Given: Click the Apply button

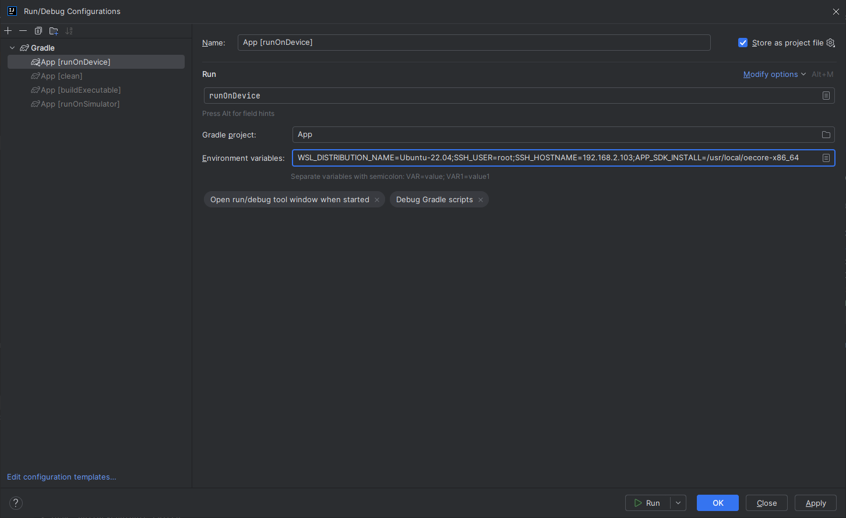Looking at the screenshot, I should coord(815,503).
